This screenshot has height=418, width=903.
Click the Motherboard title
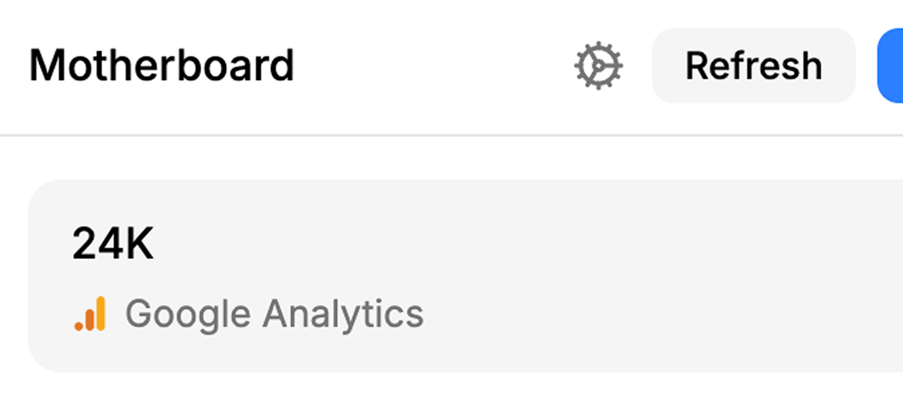point(161,66)
